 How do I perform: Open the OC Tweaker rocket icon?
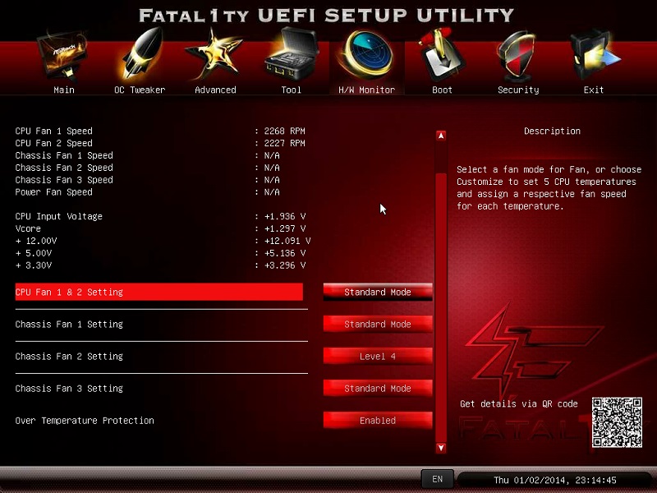pyautogui.click(x=140, y=56)
